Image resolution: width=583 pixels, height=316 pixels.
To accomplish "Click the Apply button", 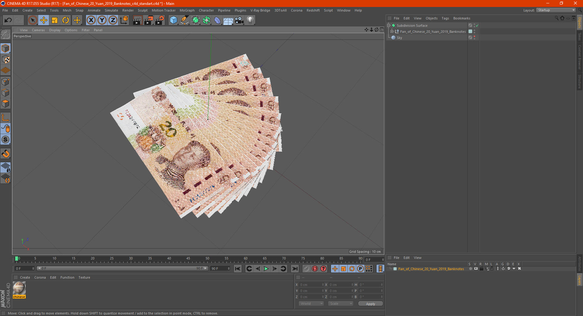I will coord(370,304).
